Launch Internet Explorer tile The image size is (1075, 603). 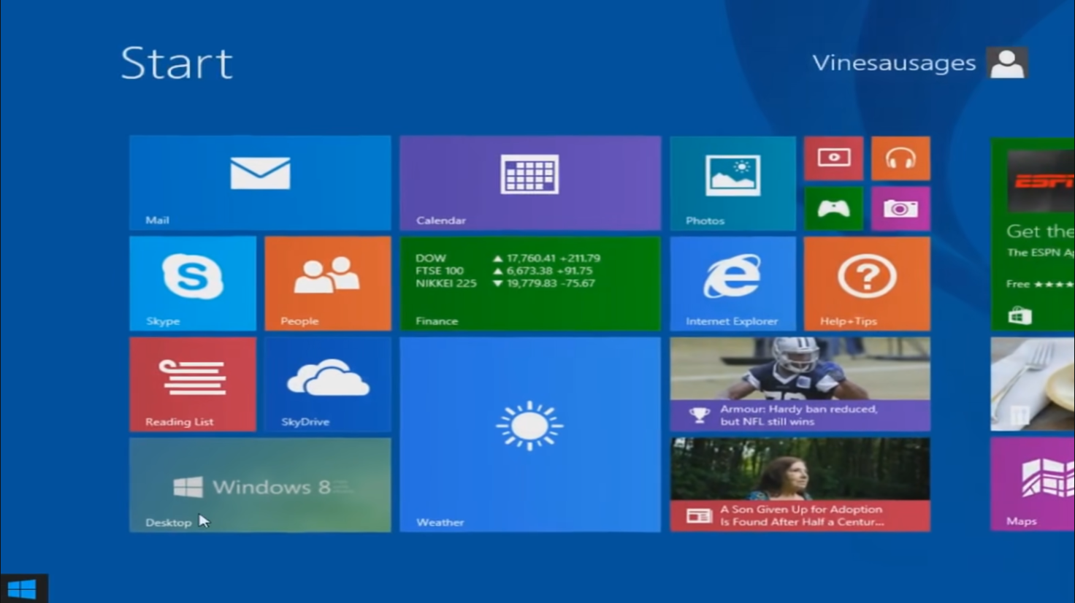click(732, 283)
